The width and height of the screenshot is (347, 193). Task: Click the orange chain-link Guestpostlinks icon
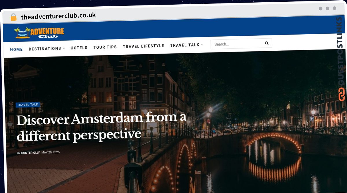click(x=342, y=94)
